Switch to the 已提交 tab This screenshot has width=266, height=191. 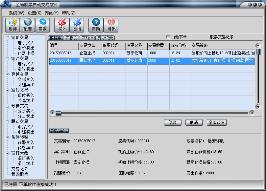tap(71, 38)
